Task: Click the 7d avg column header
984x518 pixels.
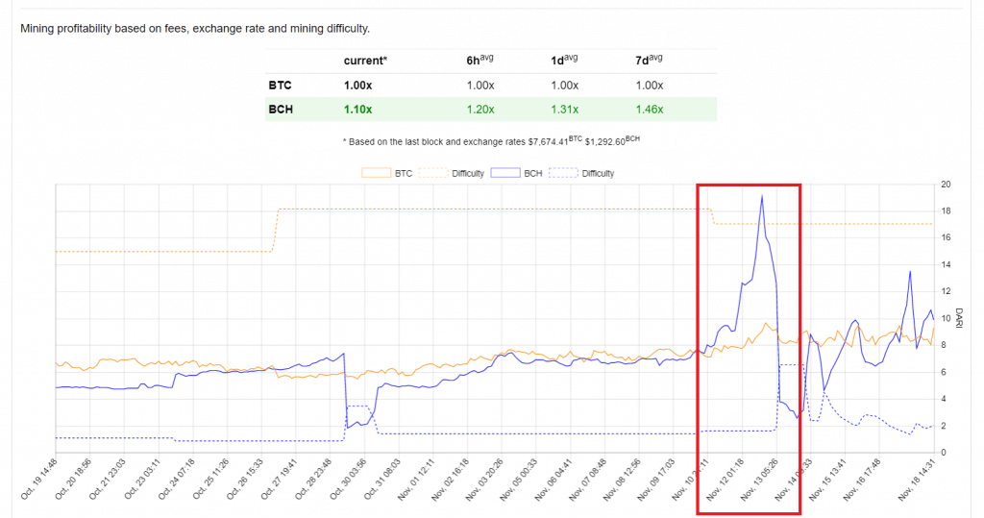Action: pos(649,60)
